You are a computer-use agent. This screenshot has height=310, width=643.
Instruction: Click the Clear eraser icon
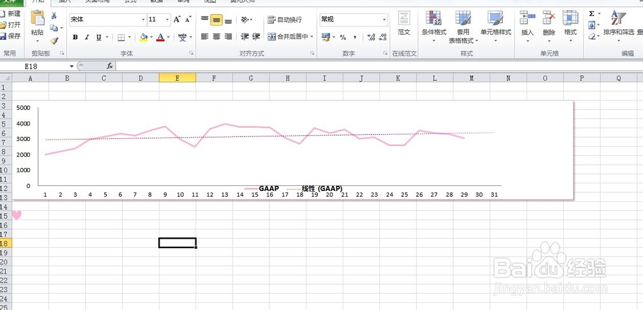click(x=592, y=37)
